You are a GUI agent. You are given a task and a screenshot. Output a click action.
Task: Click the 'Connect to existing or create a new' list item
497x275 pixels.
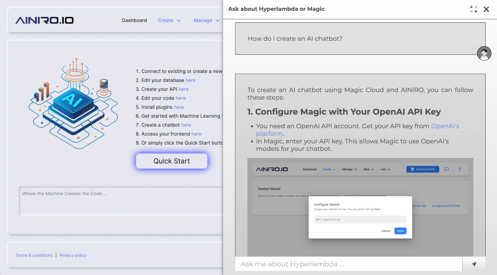(x=179, y=71)
